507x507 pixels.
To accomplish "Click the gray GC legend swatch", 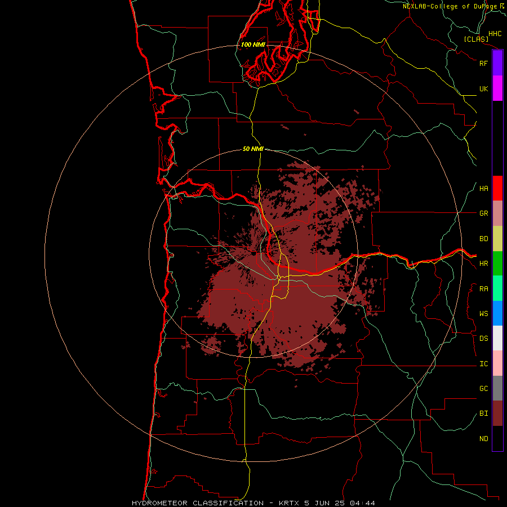I will point(497,388).
